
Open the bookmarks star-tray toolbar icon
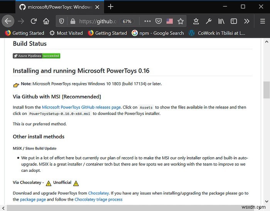pos(196,21)
